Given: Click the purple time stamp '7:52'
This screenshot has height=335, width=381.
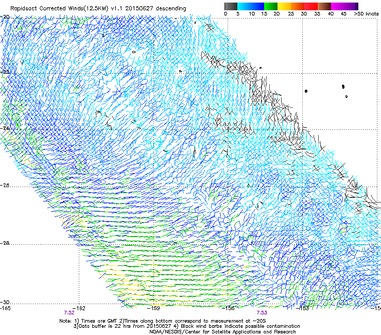Looking at the screenshot, I should 70,313.
